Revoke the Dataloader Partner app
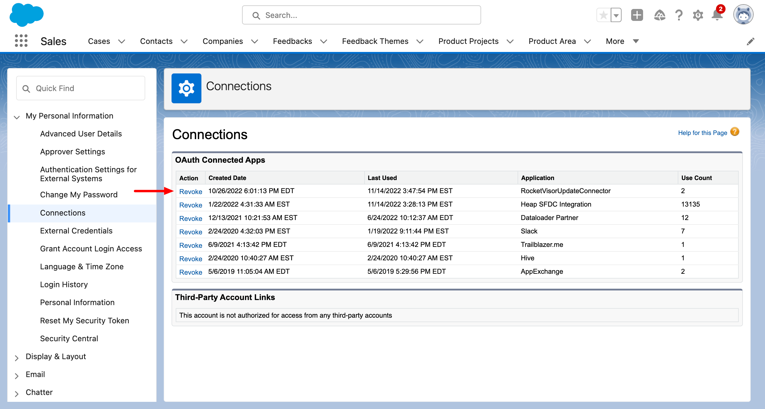 pos(190,218)
